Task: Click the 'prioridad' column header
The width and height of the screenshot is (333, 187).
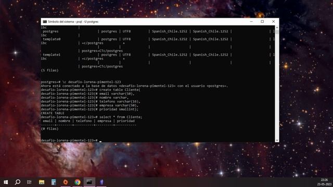Action: (x=126, y=121)
